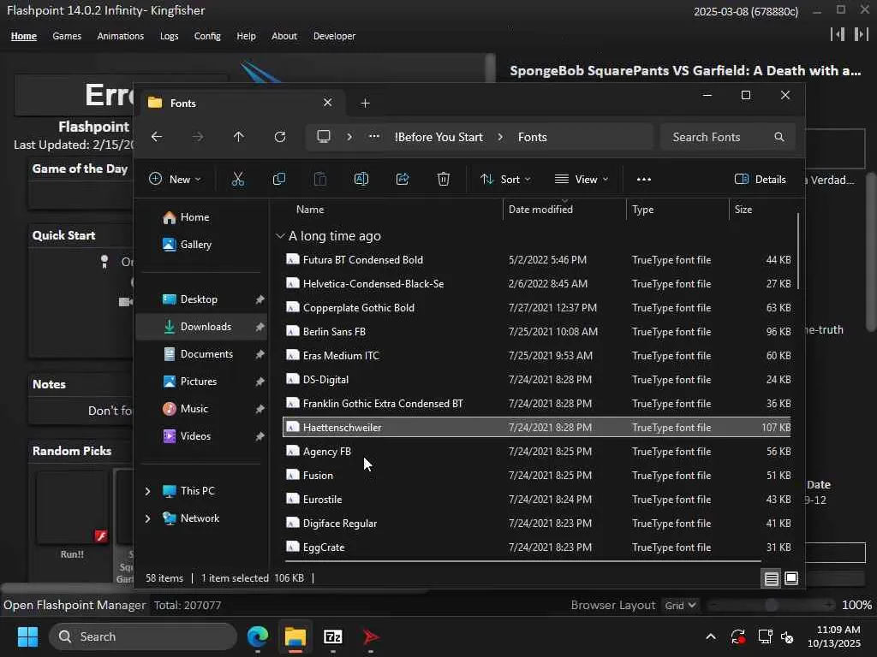Open Documents in navigation pane

(201, 354)
